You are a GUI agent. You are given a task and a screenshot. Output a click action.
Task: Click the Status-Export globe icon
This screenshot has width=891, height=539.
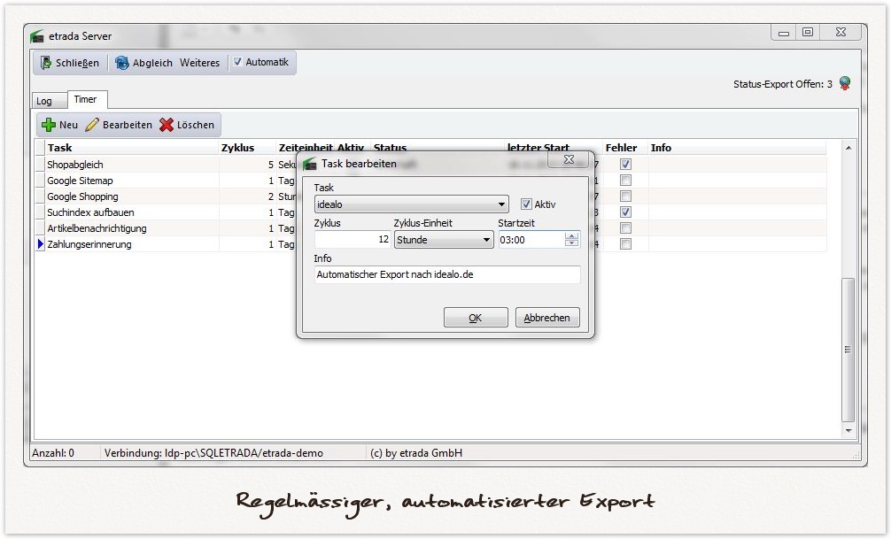845,84
